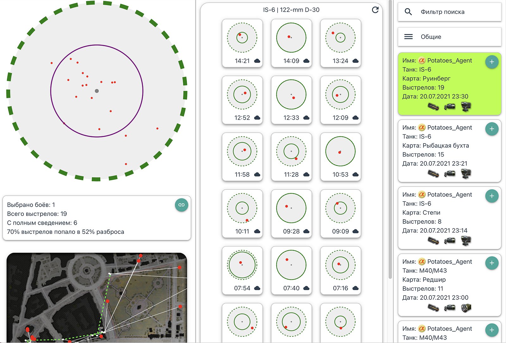
Task: Add the Степи battle with plus icon
Action: tap(491, 196)
